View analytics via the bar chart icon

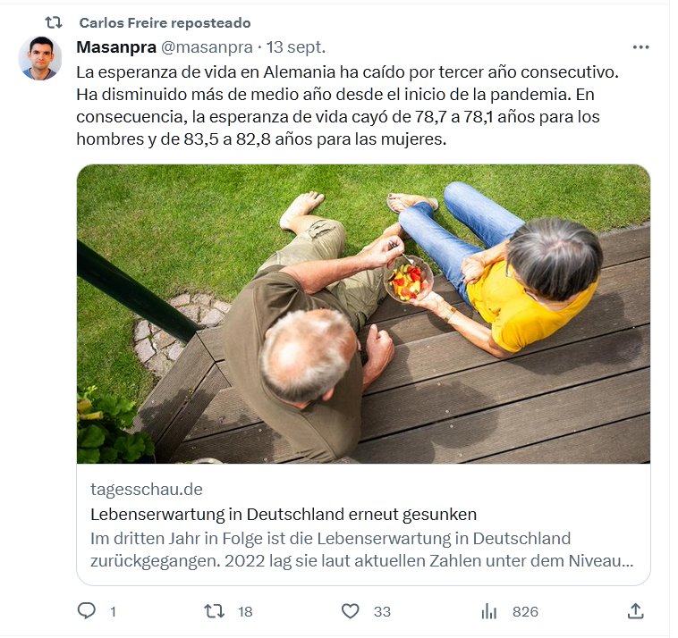tap(488, 611)
